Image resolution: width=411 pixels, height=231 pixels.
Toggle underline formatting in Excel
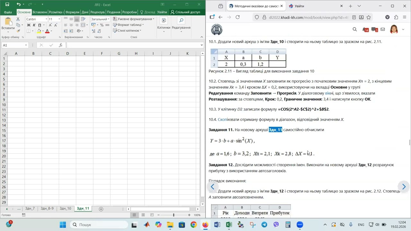(39, 25)
